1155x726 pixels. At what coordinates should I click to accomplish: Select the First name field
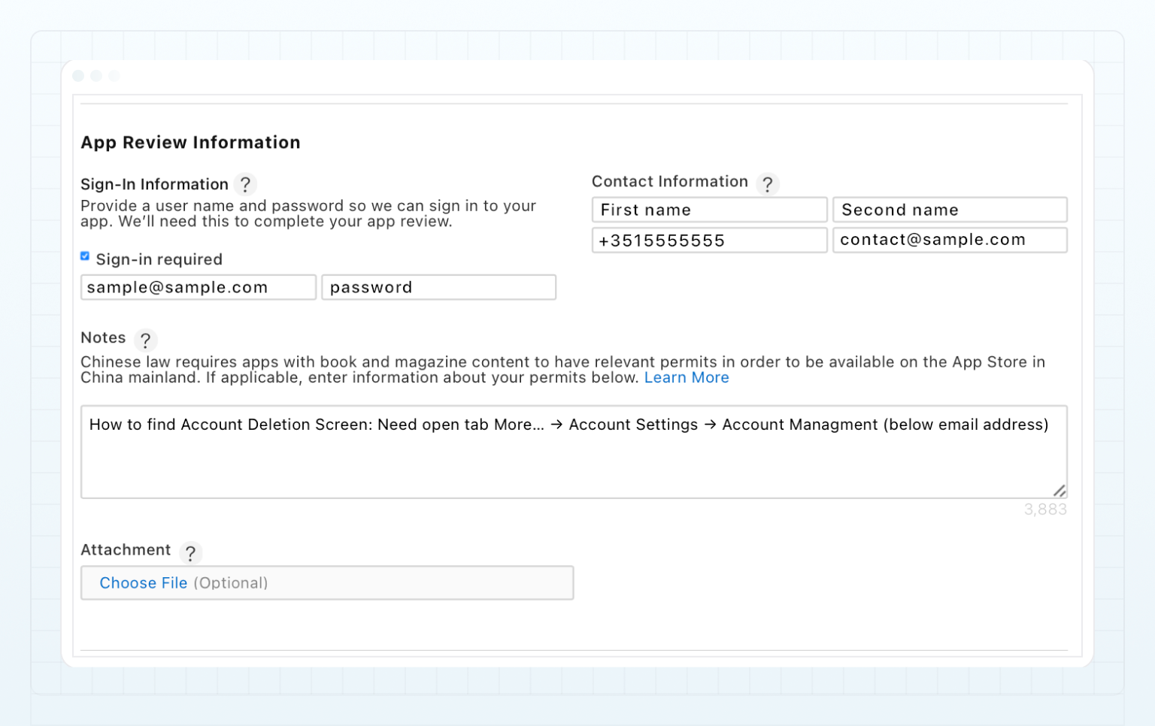708,210
